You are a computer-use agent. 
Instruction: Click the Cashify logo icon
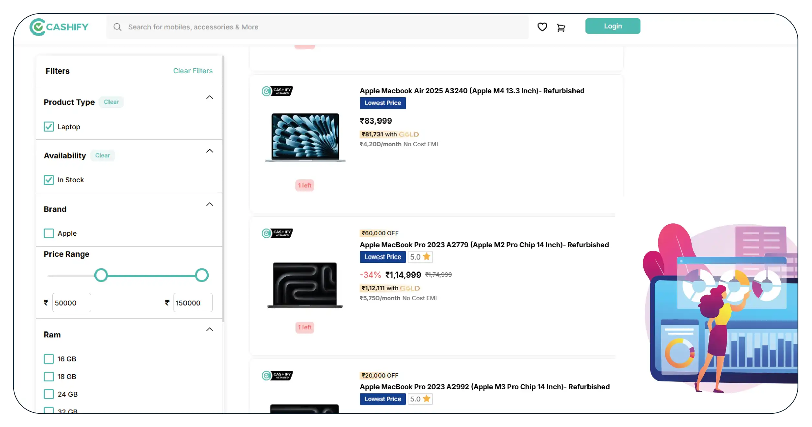(38, 27)
